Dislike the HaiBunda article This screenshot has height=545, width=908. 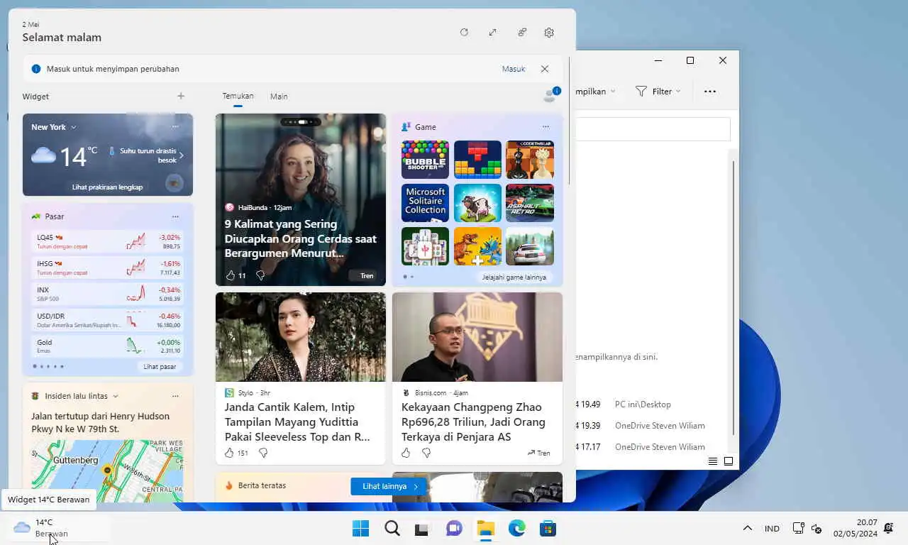[260, 275]
